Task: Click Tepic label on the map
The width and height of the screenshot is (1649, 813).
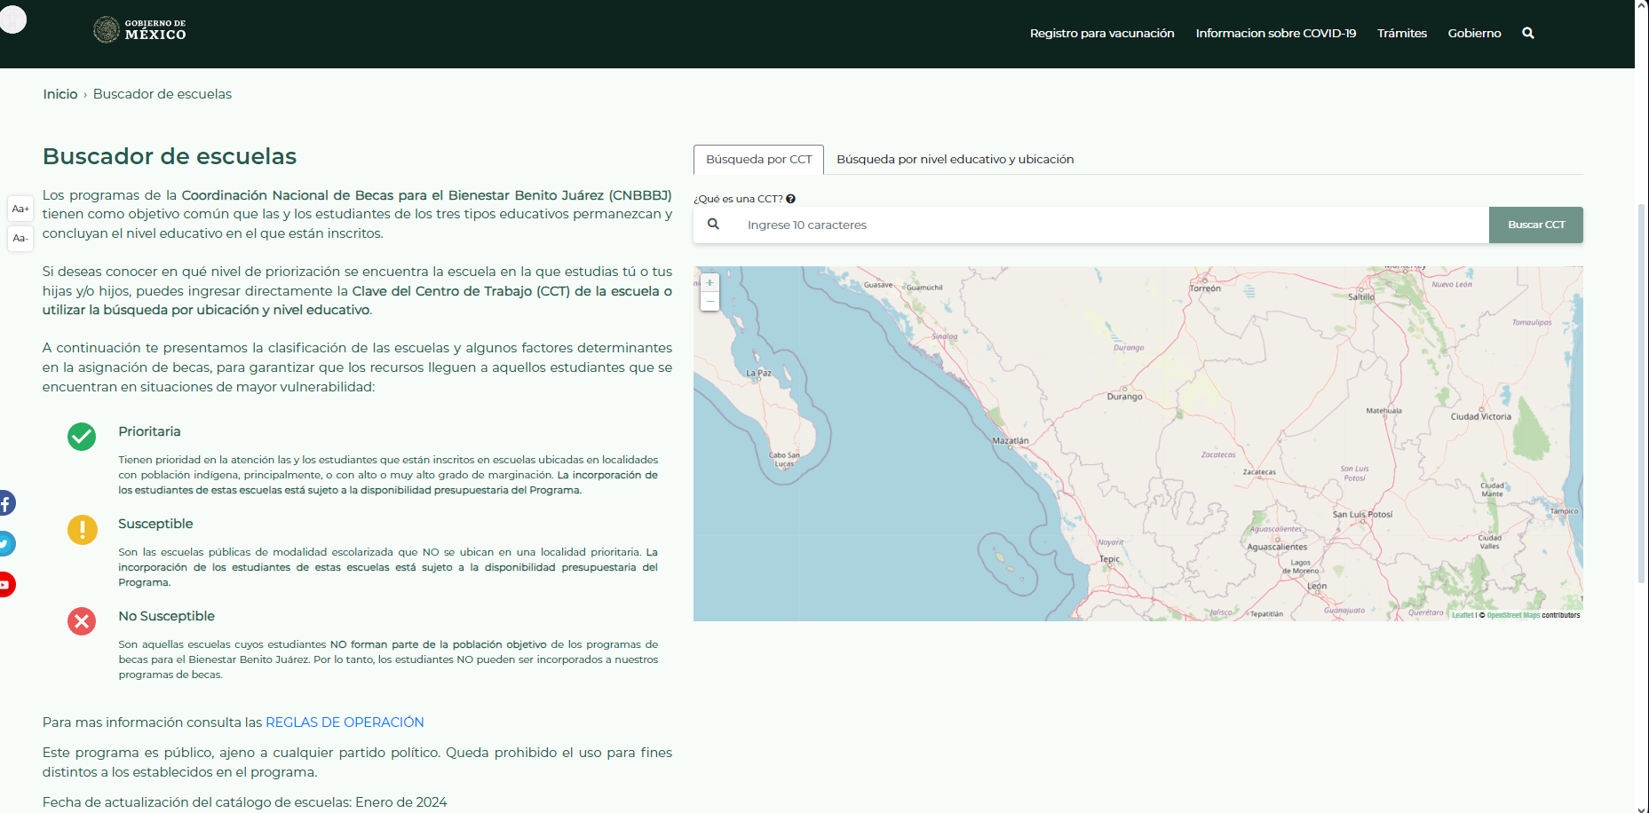Action: [1109, 559]
